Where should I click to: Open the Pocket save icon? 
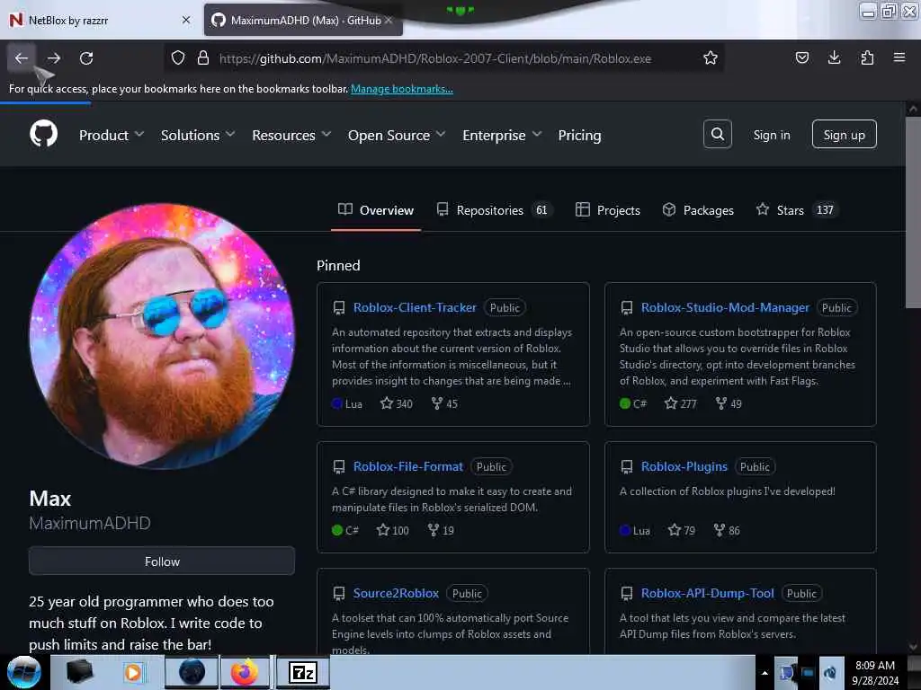coord(801,57)
